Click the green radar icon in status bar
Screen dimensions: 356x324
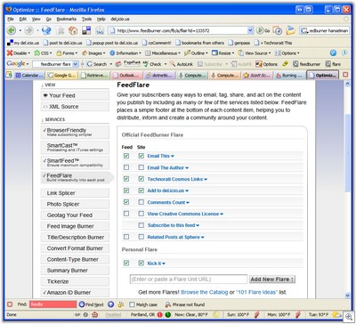[x=167, y=314]
